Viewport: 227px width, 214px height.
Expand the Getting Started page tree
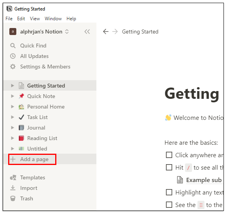12,86
